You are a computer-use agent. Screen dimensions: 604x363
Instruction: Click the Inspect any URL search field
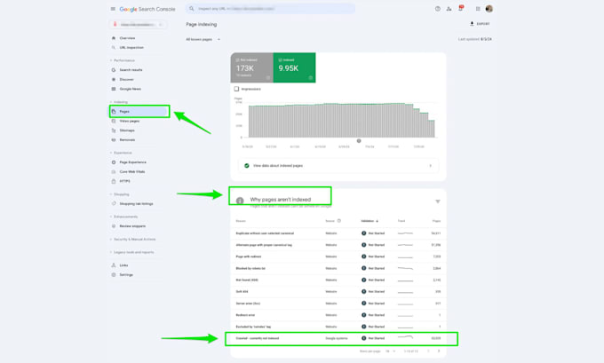coord(270,9)
